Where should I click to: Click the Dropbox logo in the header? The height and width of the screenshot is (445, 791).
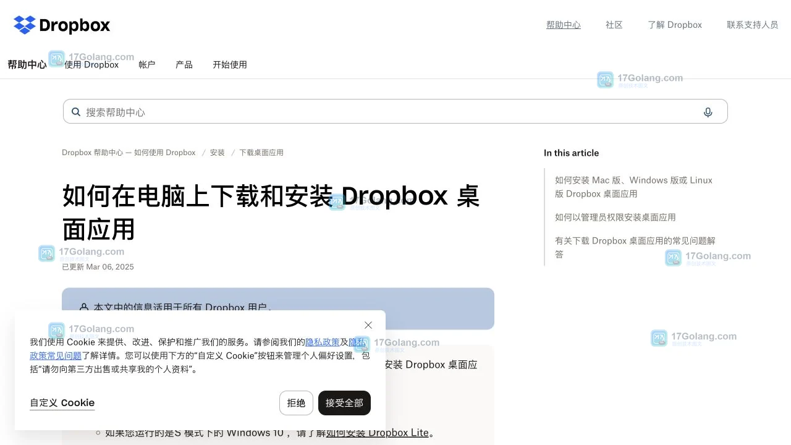click(x=62, y=25)
